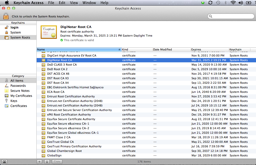Click icon beside Equifax Secure Global eBusiness CA-1

pyautogui.click(x=43, y=133)
